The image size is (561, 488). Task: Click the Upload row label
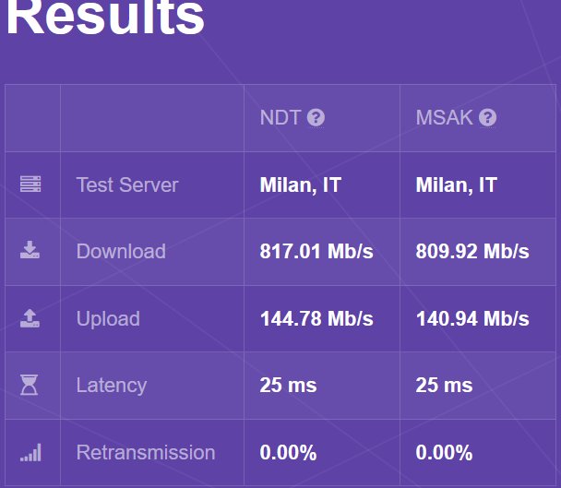coord(108,318)
